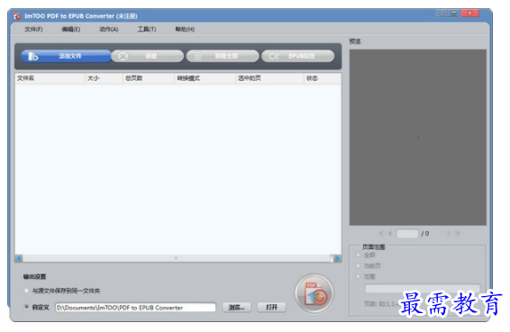Click the 总页数 column header
This screenshot has height=332, width=510.
tap(149, 78)
